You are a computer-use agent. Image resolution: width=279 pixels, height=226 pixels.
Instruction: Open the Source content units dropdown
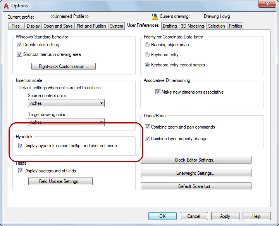[x=66, y=103]
